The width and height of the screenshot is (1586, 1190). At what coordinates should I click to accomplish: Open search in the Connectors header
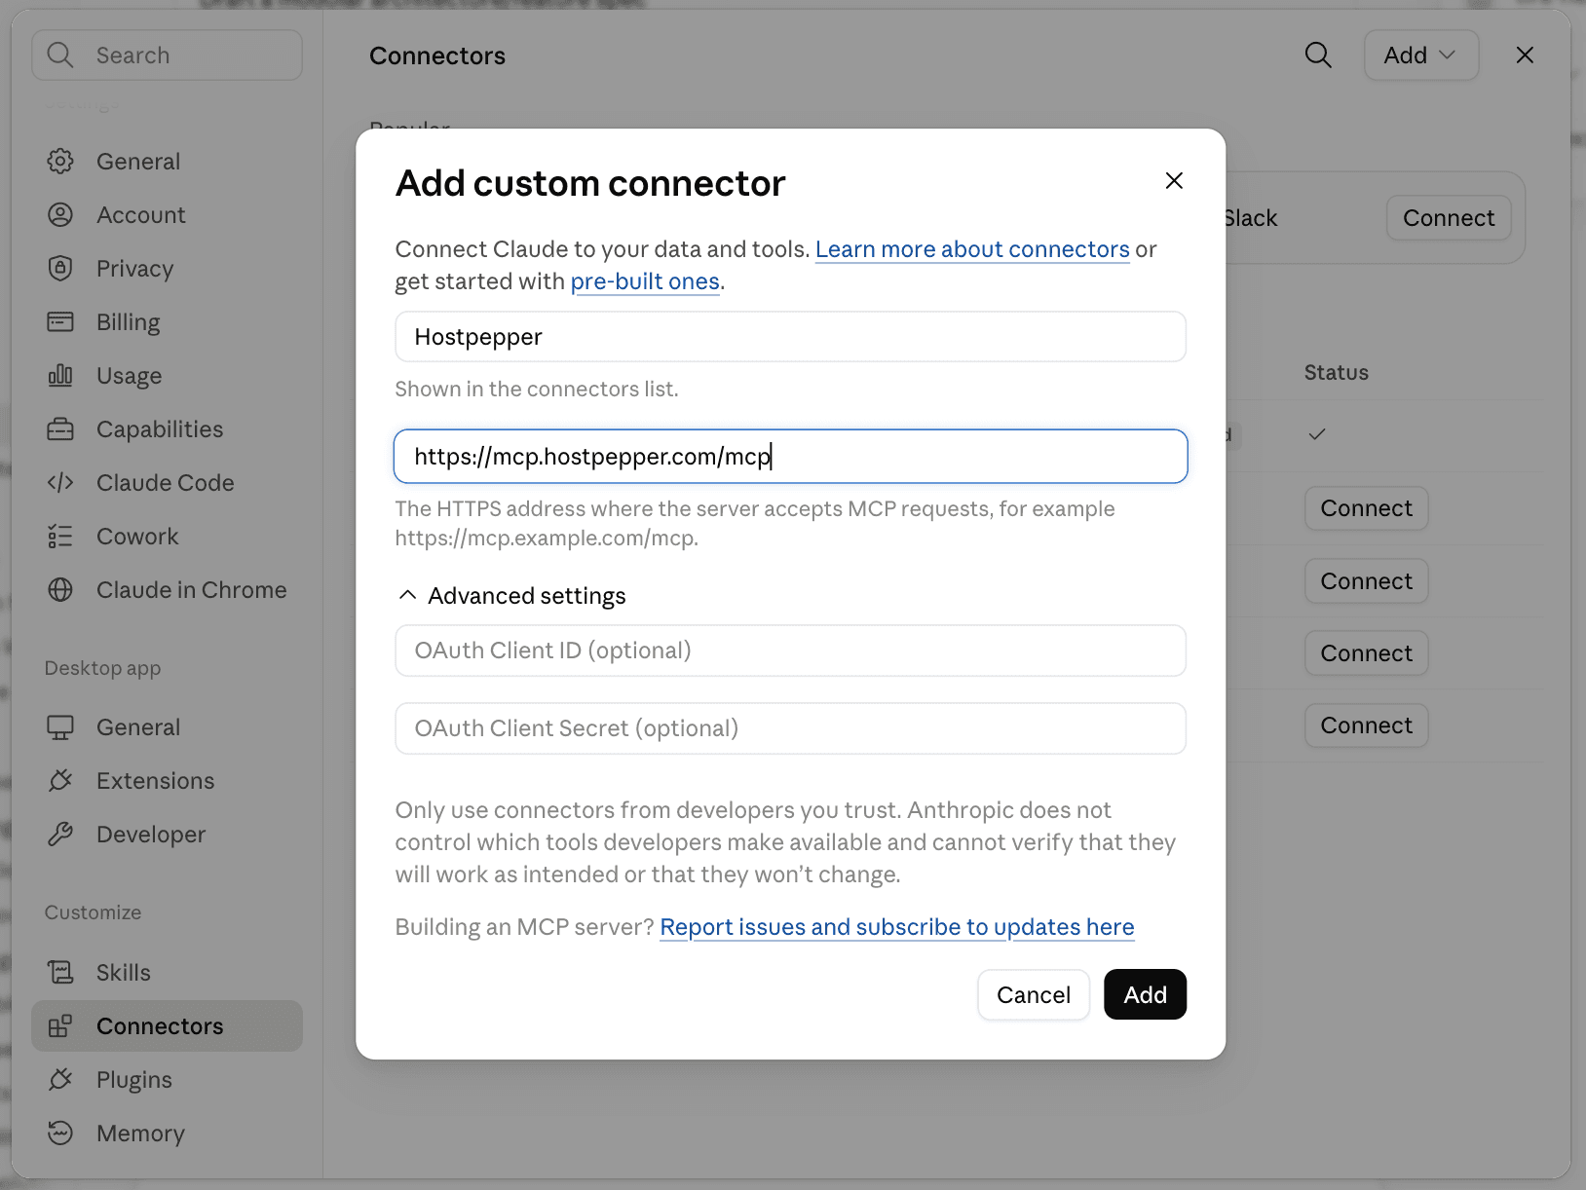[1318, 56]
